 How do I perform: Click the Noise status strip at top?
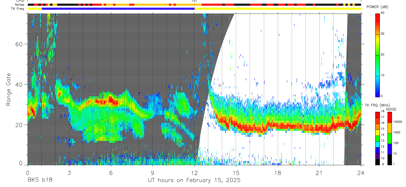coord(194,5)
